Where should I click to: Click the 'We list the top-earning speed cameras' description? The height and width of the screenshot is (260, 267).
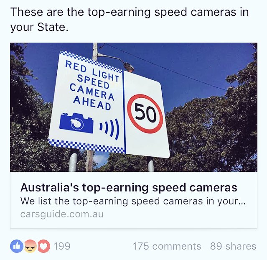pos(133,201)
